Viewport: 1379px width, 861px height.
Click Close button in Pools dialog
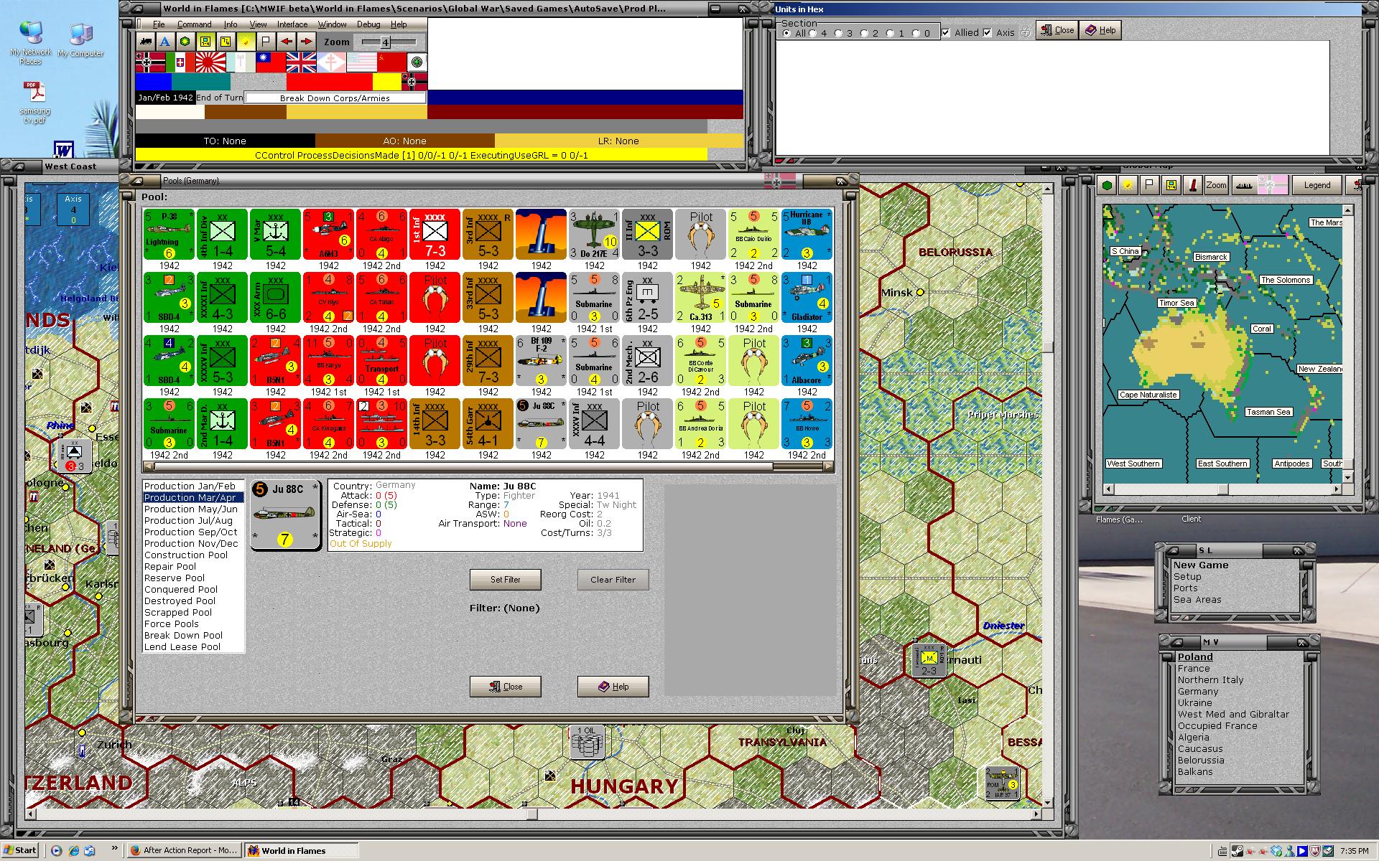click(x=506, y=687)
